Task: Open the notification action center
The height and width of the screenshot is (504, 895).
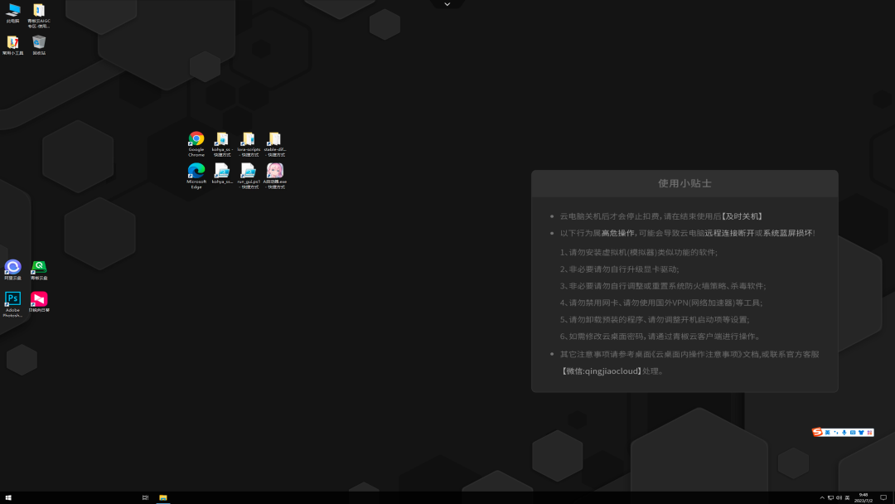Action: coord(883,497)
